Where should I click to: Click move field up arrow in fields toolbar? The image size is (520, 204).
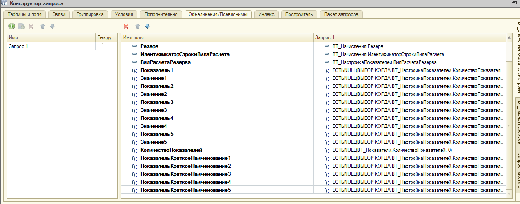(x=137, y=26)
